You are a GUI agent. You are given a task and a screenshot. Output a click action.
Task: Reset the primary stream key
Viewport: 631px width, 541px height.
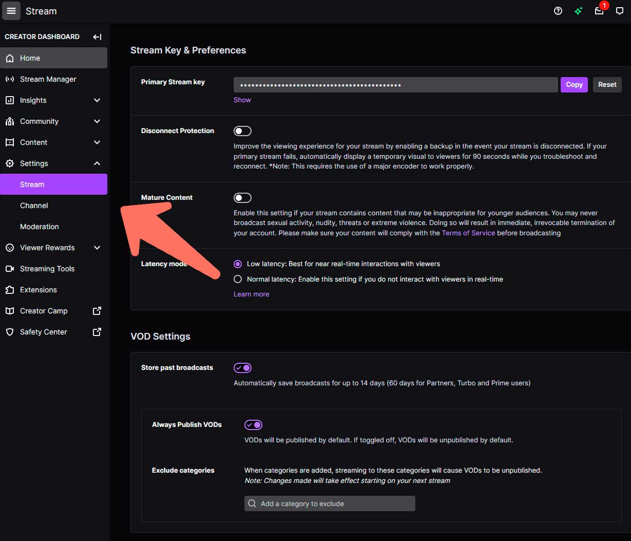point(607,85)
